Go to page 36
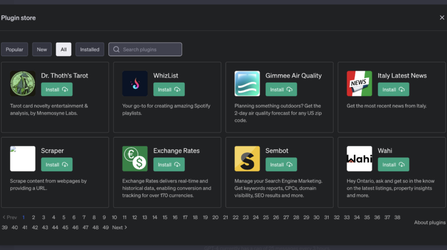Viewport: 447px width, 250px height. tap(377, 217)
